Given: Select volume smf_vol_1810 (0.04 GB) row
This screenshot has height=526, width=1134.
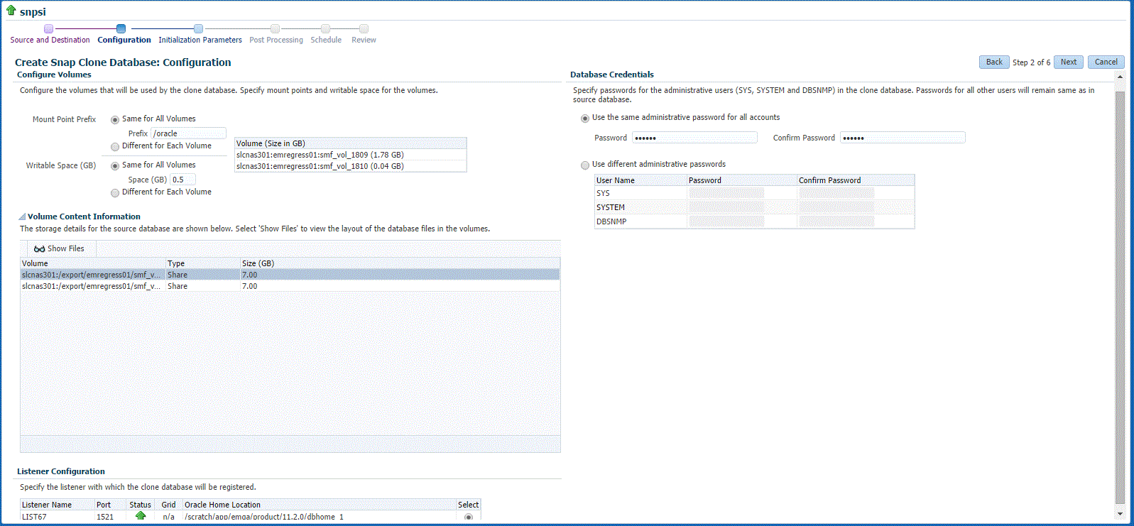Looking at the screenshot, I should [x=350, y=166].
